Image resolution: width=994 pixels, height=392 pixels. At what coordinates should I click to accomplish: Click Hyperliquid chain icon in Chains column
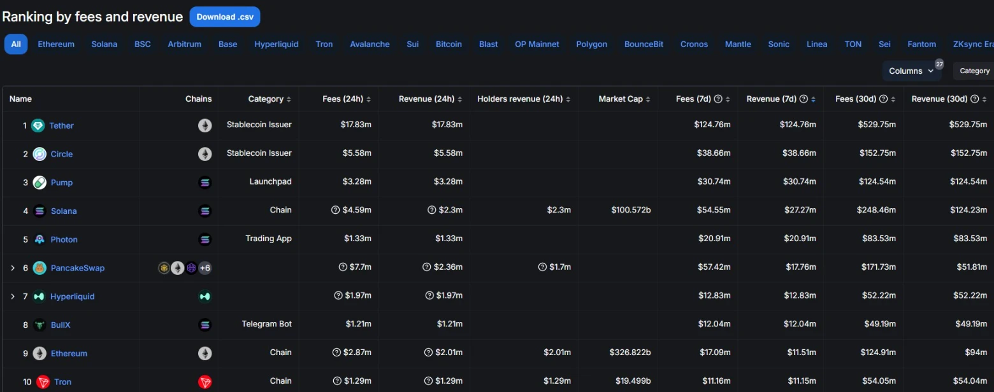(x=205, y=297)
